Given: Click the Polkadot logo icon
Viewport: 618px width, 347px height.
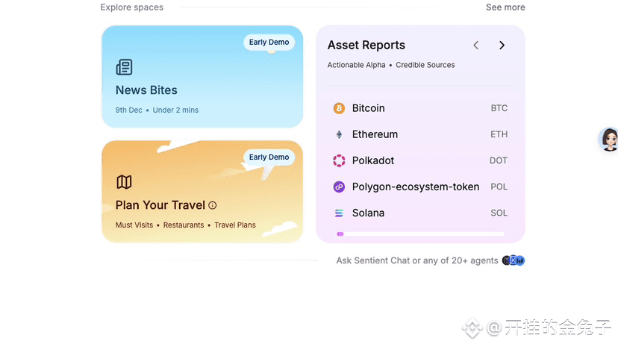Looking at the screenshot, I should pyautogui.click(x=339, y=160).
